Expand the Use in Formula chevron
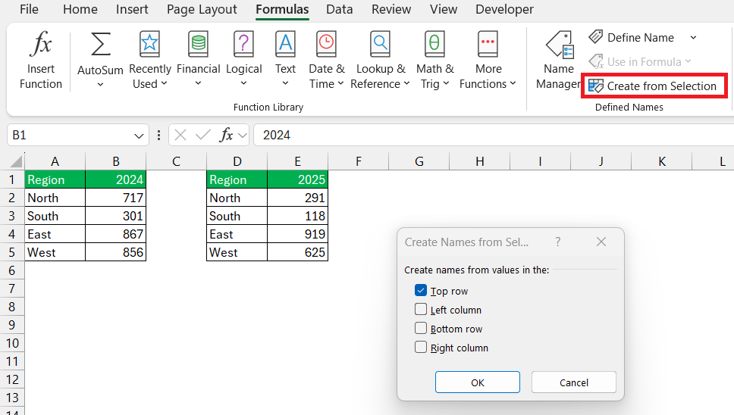Viewport: 734px width, 415px height. point(688,61)
